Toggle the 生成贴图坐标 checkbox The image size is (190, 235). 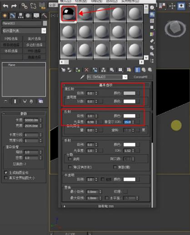[6, 173]
